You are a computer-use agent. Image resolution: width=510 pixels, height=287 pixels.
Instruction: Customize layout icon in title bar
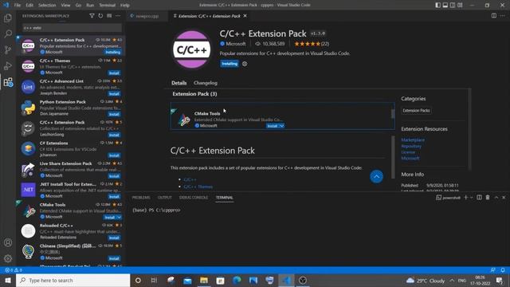pos(460,6)
